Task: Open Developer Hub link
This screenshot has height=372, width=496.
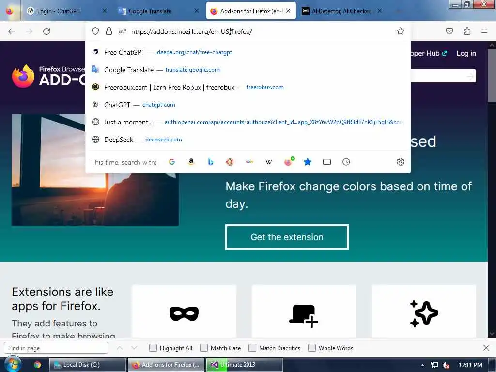Action: pyautogui.click(x=429, y=53)
